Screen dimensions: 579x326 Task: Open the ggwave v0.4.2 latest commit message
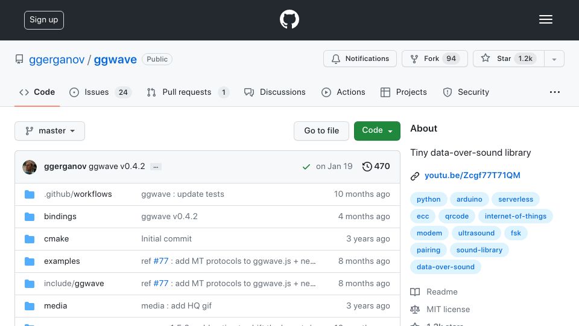[116, 167]
